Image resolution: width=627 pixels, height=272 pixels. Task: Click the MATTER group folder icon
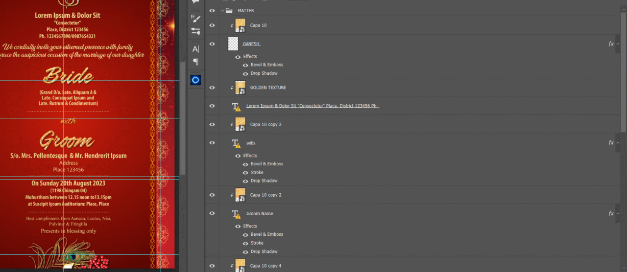pyautogui.click(x=229, y=10)
